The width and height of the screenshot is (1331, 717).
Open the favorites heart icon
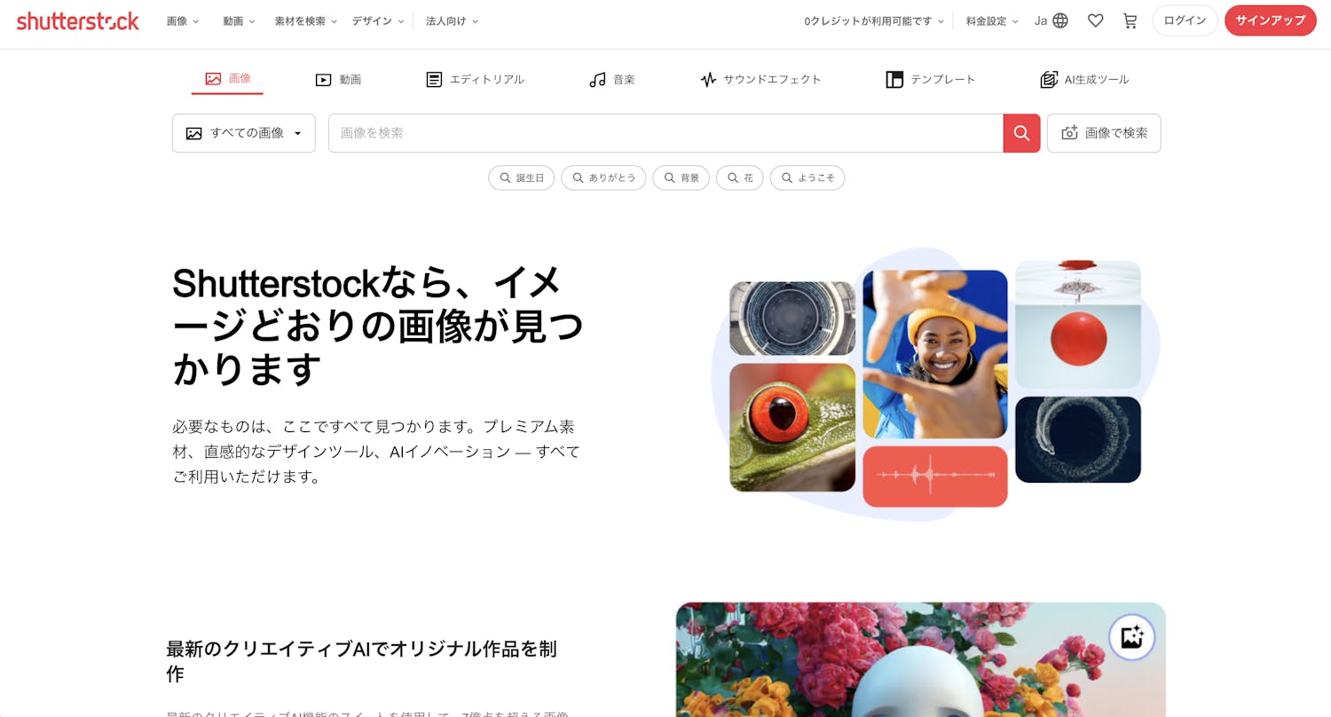click(x=1095, y=20)
